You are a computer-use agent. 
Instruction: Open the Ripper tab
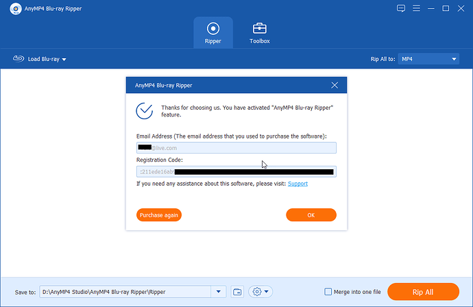point(213,33)
